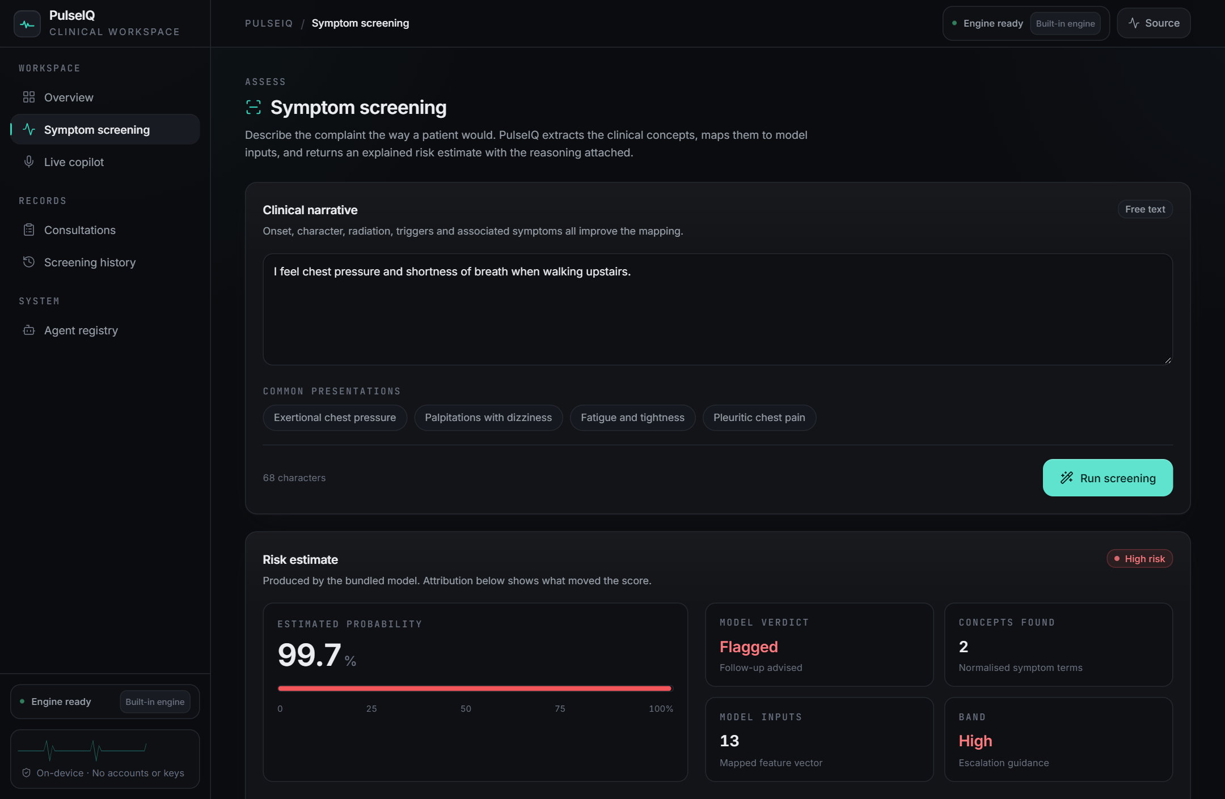Click the Model inputs value 13

point(729,741)
